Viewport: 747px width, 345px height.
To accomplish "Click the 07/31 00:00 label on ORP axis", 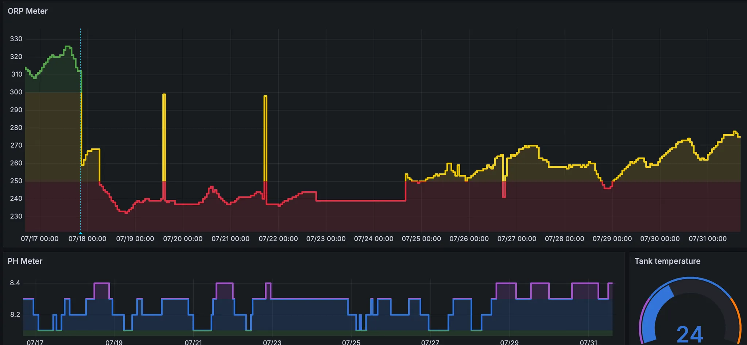I will pyautogui.click(x=707, y=239).
